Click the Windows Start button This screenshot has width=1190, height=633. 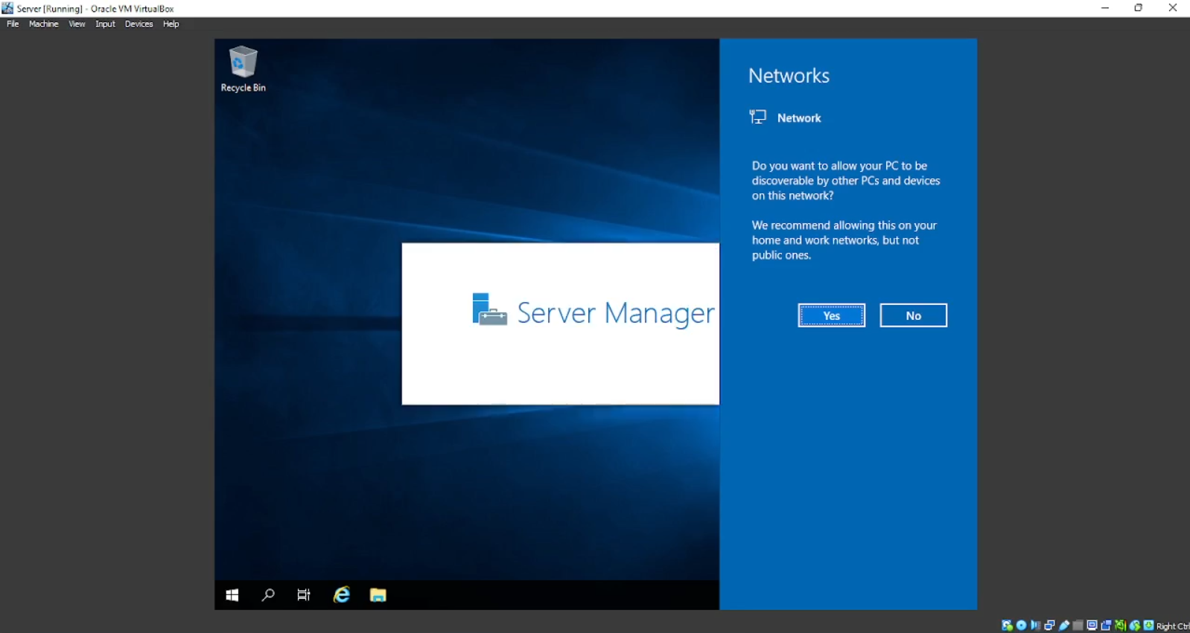(232, 595)
